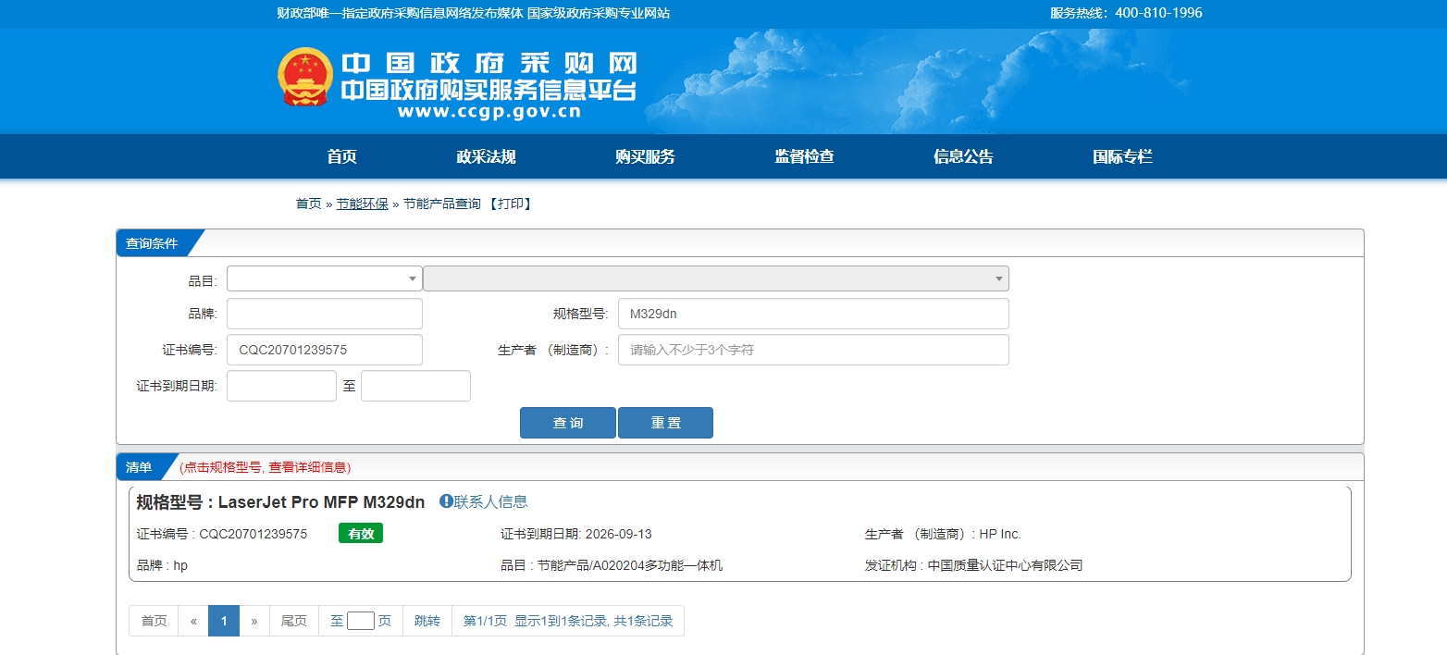Click the 跳转 page jump button

click(427, 621)
